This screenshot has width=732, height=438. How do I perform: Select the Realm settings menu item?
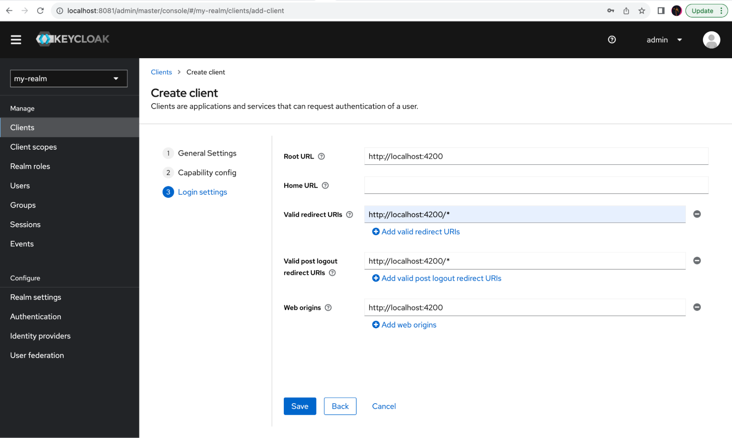[36, 297]
